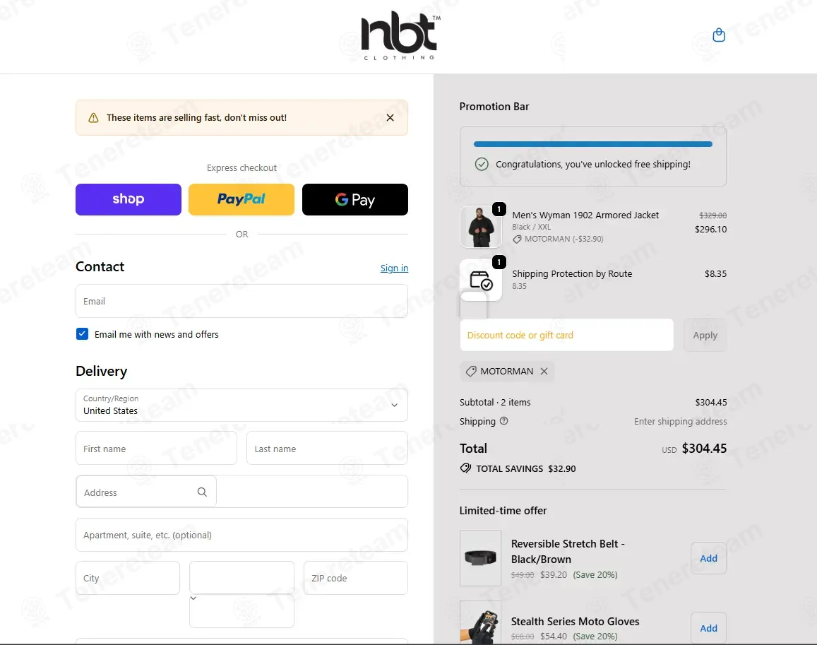Focus the Apartment, suite field
This screenshot has height=645, width=817.
pos(241,535)
